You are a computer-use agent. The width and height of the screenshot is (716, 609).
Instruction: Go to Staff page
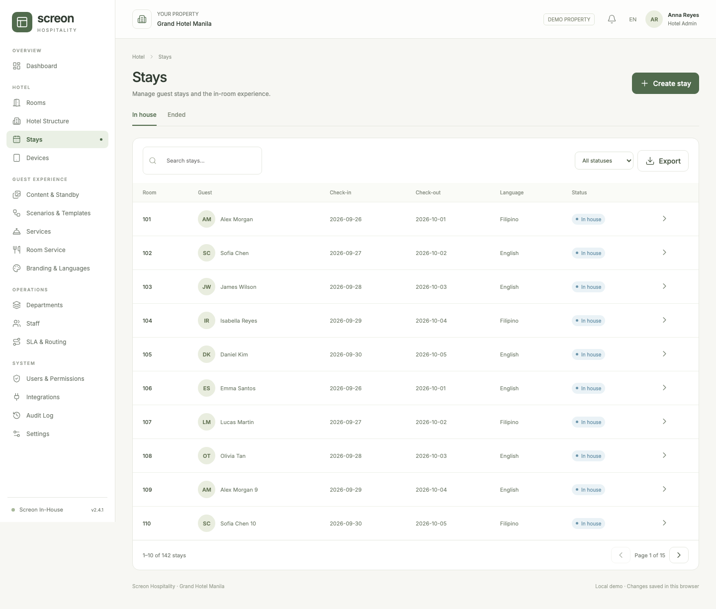click(58, 324)
